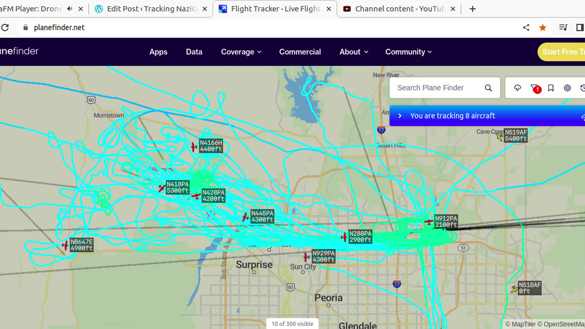This screenshot has height=329, width=585.
Task: Select aircraft icon N418PA on the map
Action: pyautogui.click(x=162, y=188)
